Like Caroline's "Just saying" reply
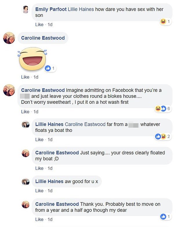The width and height of the screenshot is (184, 227). click(x=39, y=168)
